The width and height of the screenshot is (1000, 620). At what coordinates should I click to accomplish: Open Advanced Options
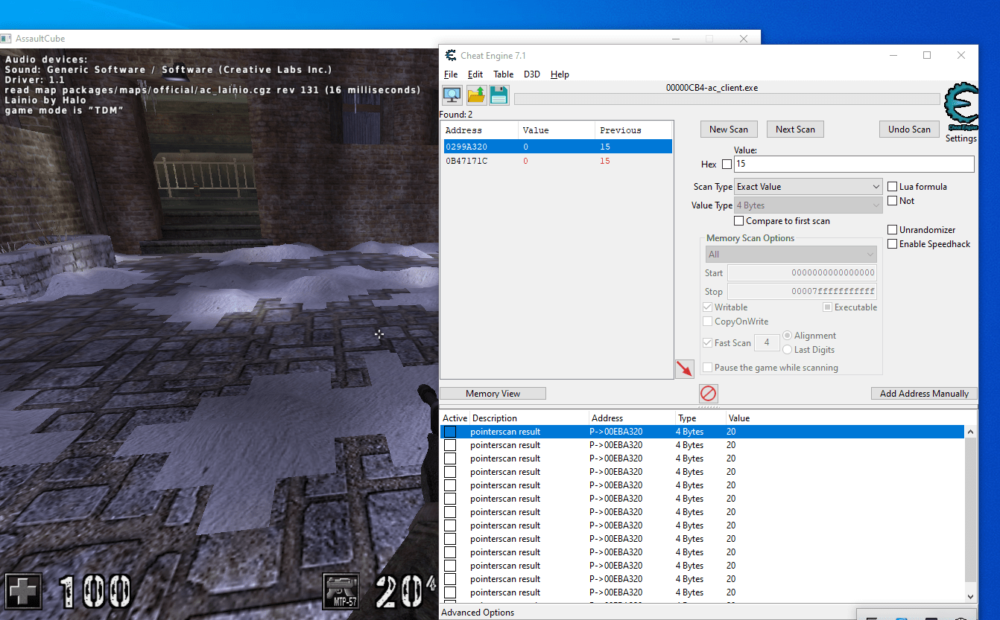tap(478, 613)
